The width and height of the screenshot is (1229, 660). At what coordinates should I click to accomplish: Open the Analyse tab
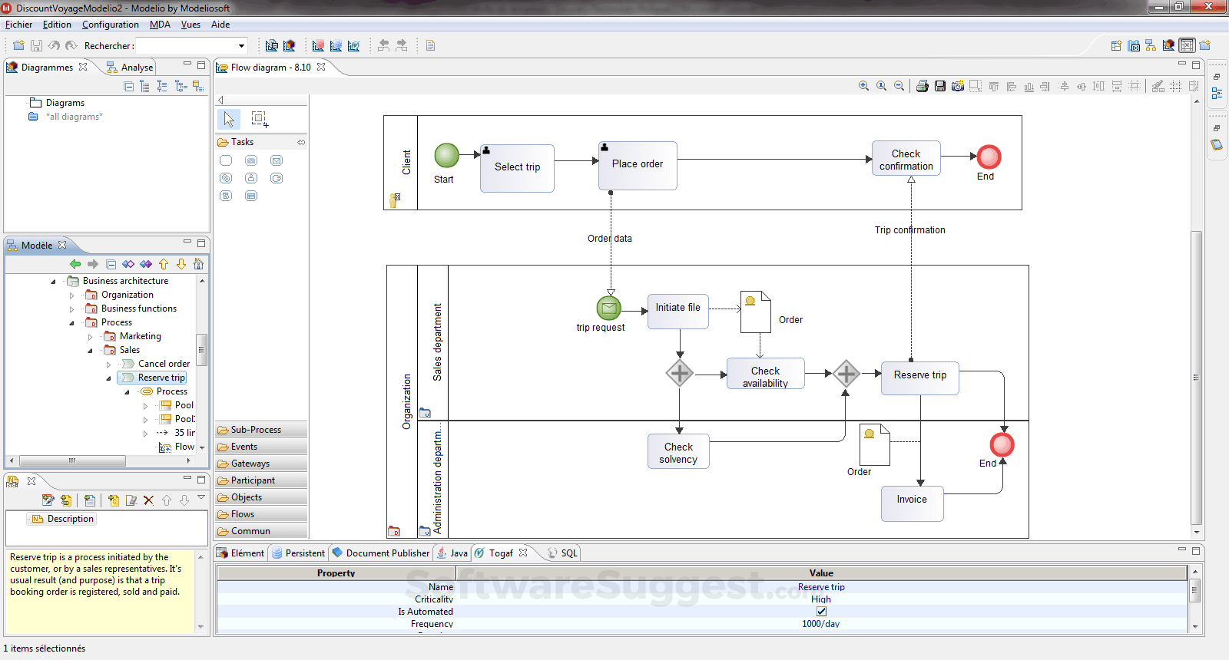coord(137,68)
